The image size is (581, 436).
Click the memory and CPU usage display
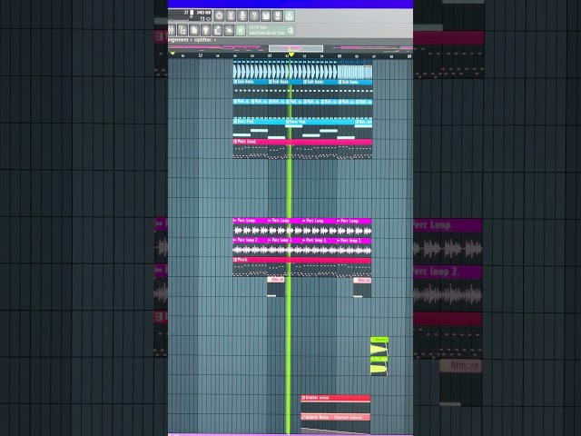click(x=192, y=15)
